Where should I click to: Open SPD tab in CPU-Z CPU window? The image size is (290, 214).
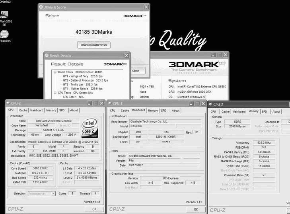pyautogui.click(x=62, y=110)
